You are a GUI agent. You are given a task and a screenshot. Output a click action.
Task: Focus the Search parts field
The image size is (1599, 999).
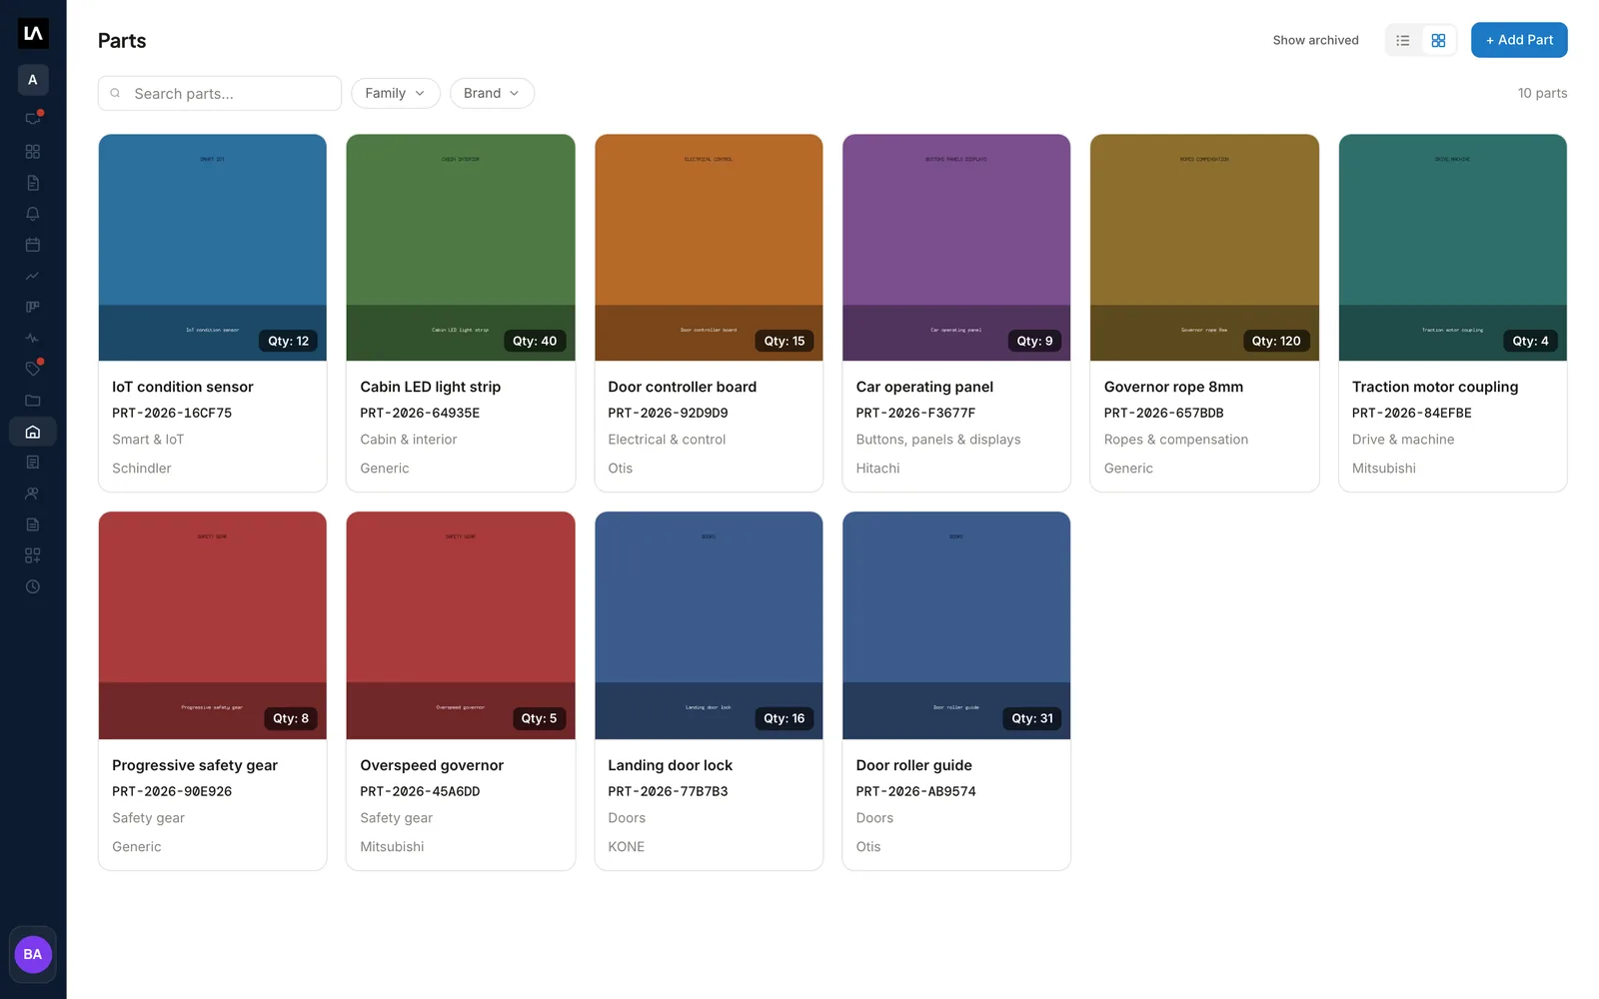pos(220,94)
